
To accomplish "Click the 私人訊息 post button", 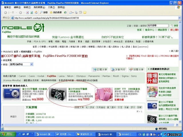I will point(90,107).
